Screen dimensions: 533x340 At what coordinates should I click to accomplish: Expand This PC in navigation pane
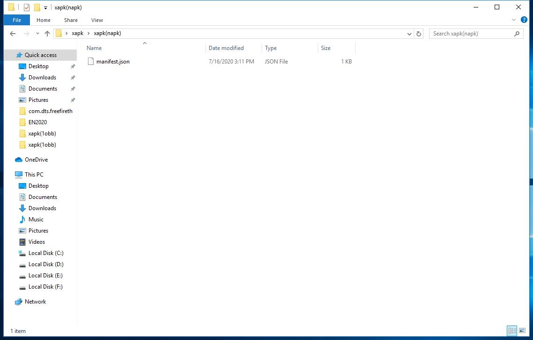[12, 174]
